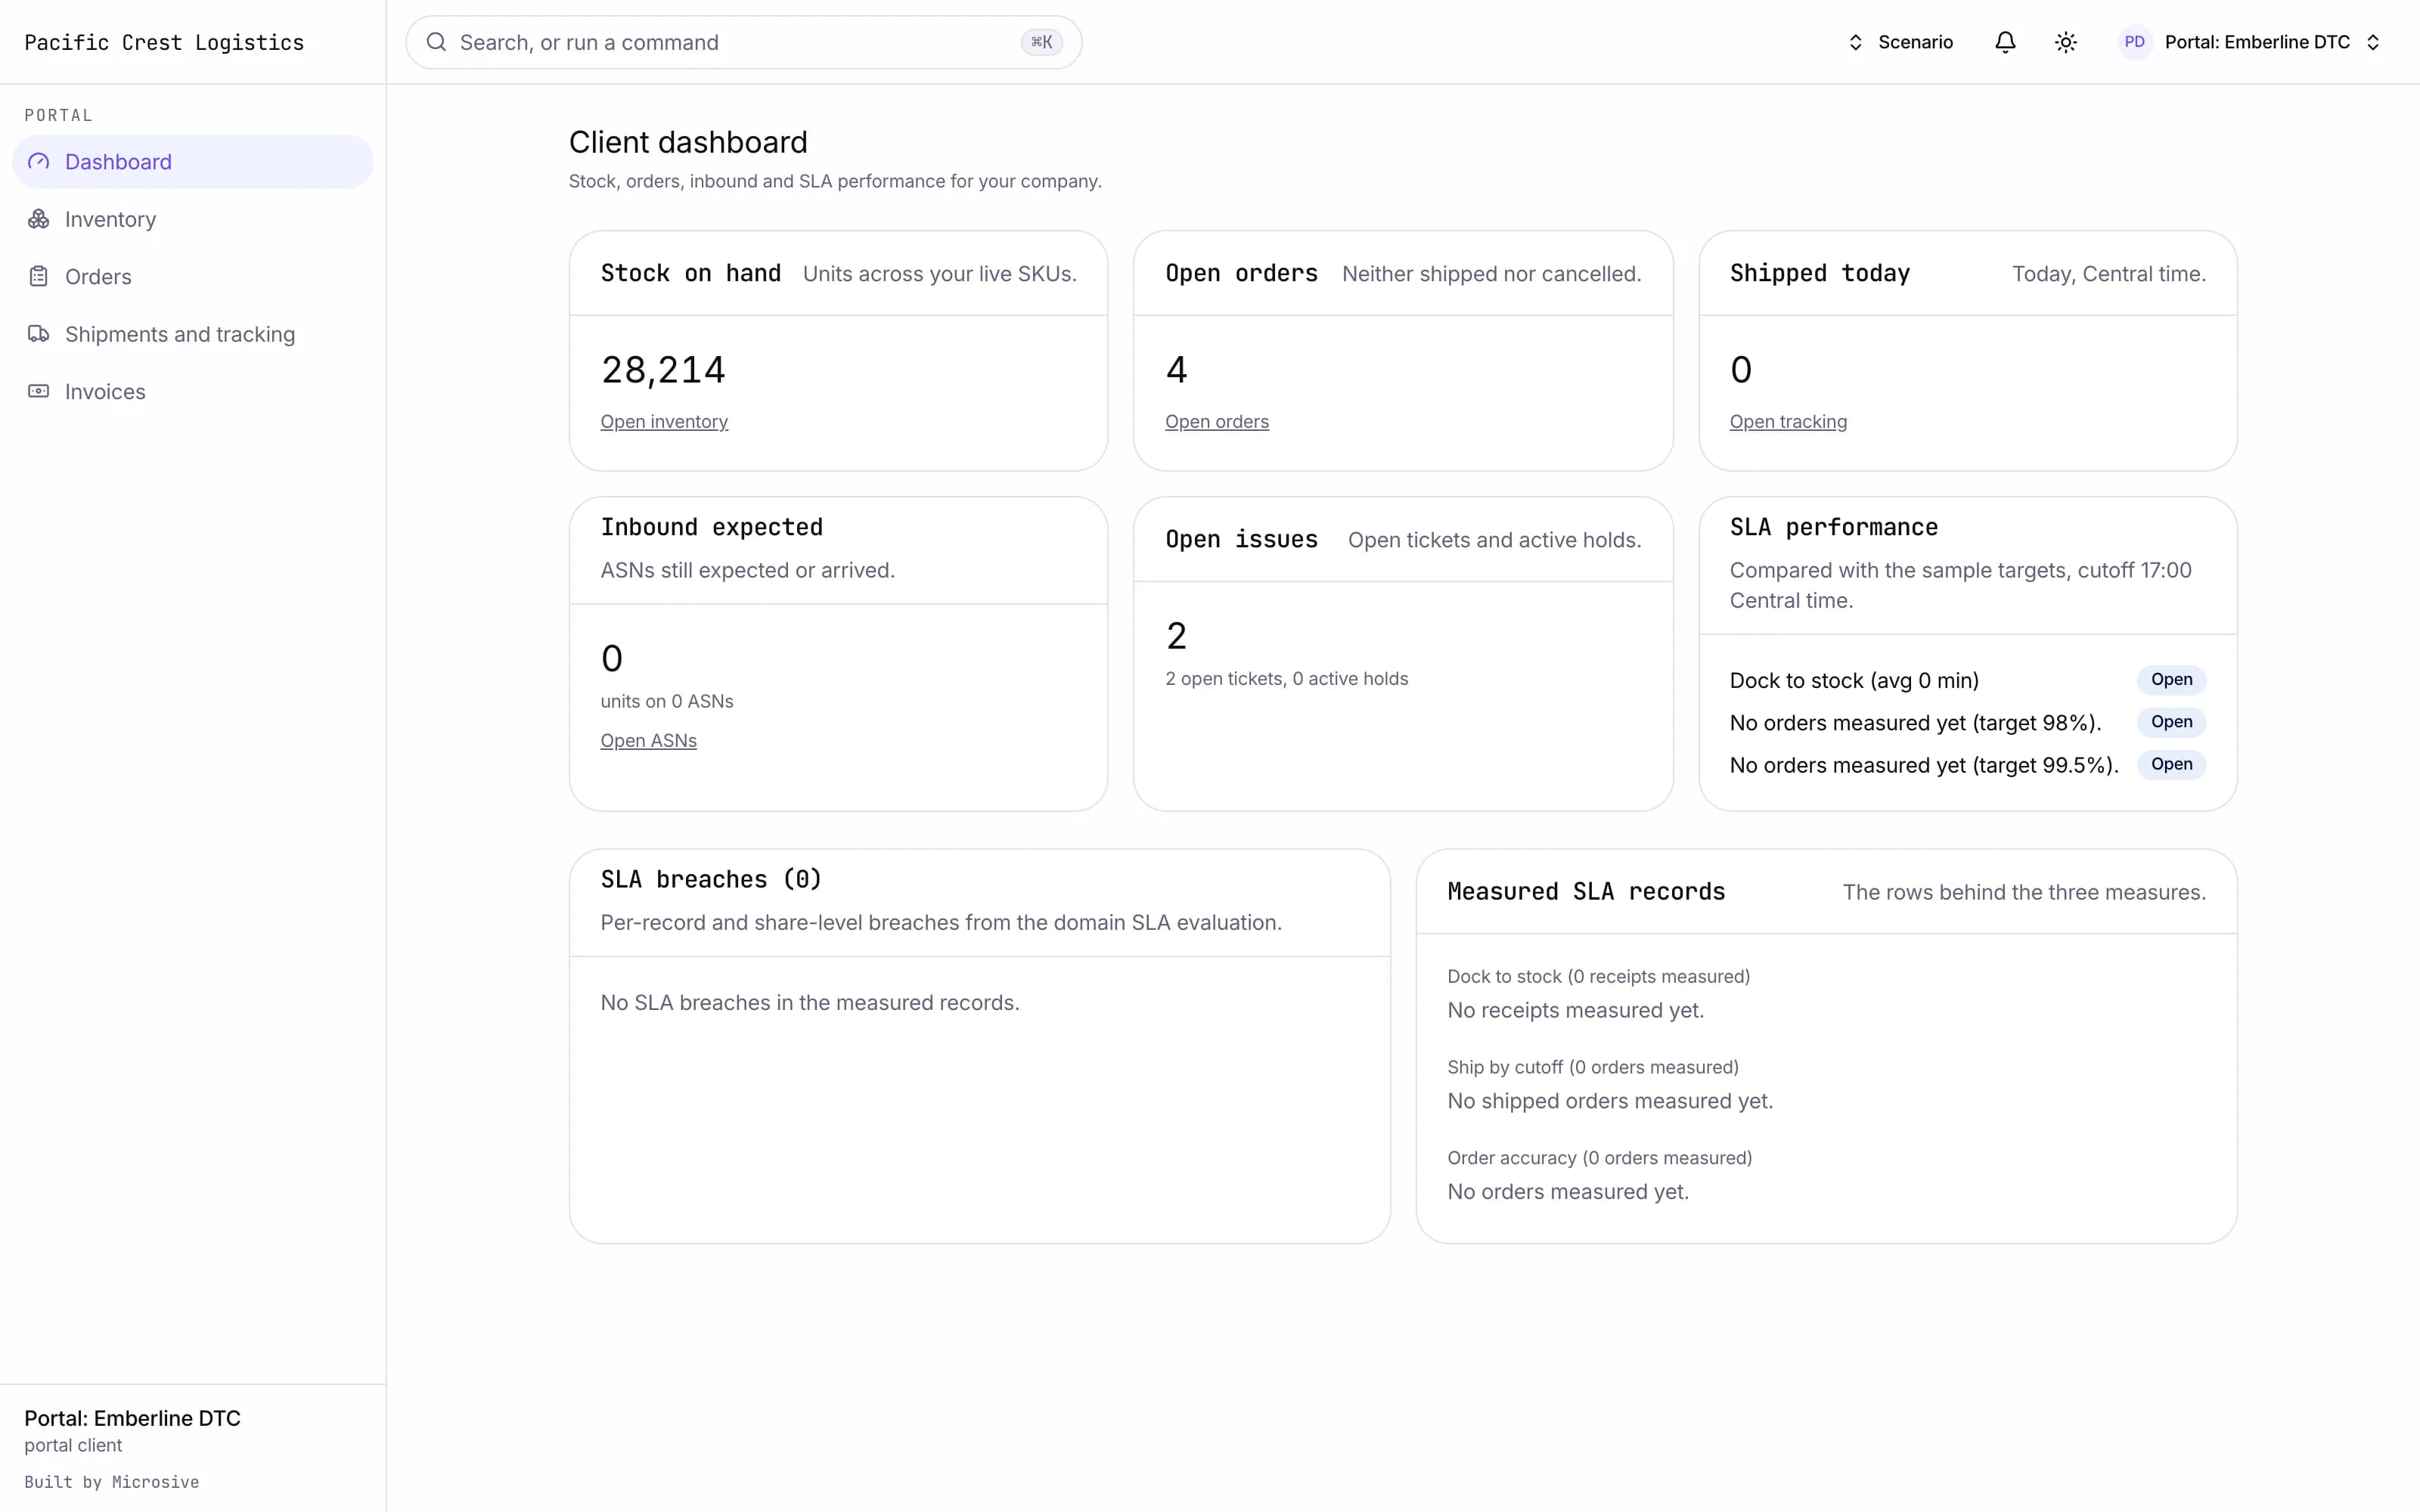Click the Open issues count 2
This screenshot has width=2420, height=1512.
(1176, 636)
